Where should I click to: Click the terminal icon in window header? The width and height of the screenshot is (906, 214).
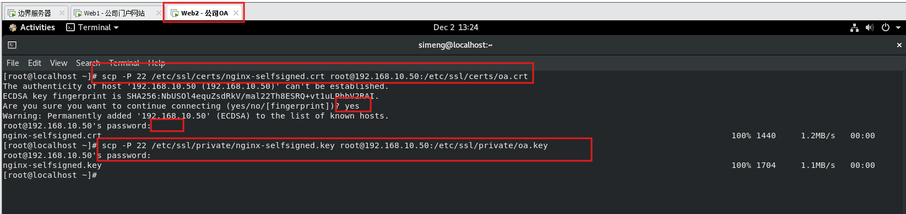click(12, 45)
